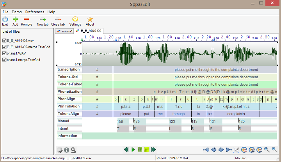Click the Exit power icon

tap(5, 19)
